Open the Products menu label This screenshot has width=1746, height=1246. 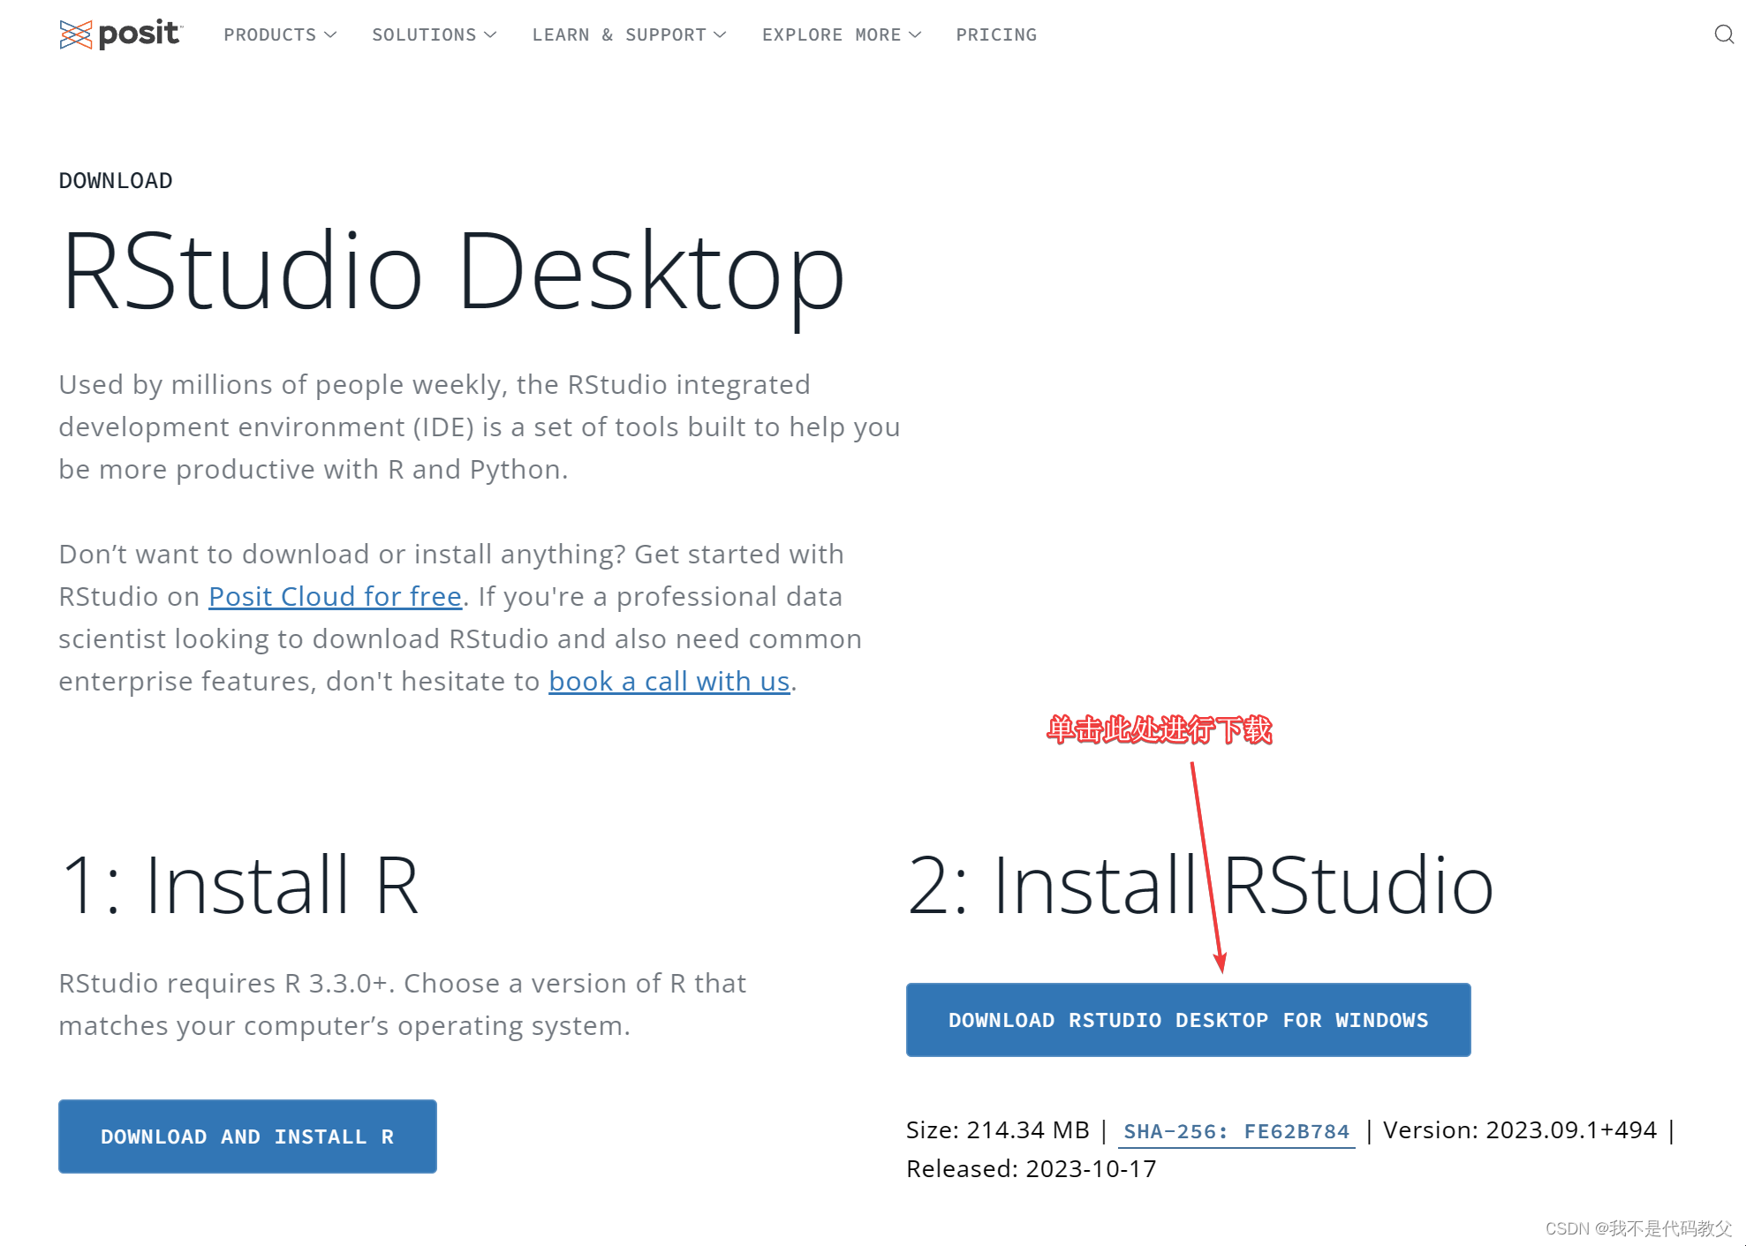(269, 34)
